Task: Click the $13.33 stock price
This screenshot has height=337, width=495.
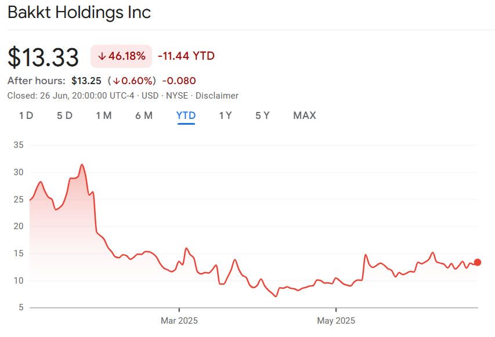Action: click(x=42, y=56)
